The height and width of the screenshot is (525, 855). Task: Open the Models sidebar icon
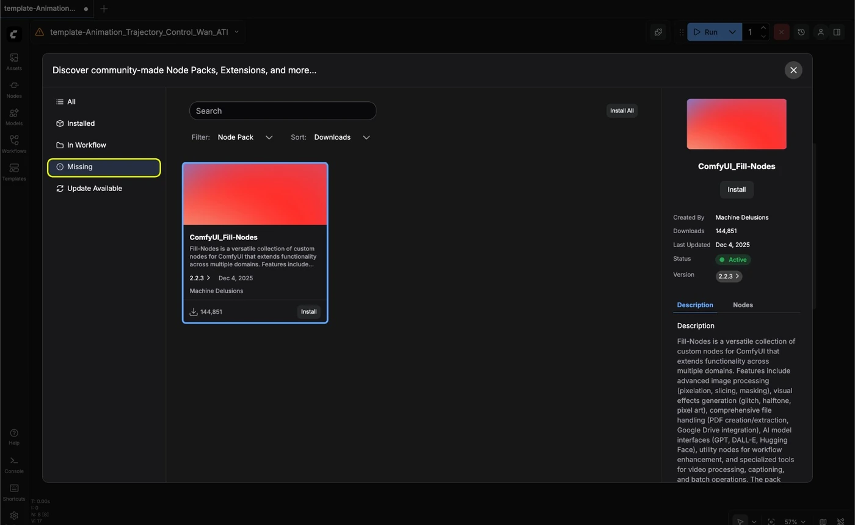pyautogui.click(x=13, y=117)
